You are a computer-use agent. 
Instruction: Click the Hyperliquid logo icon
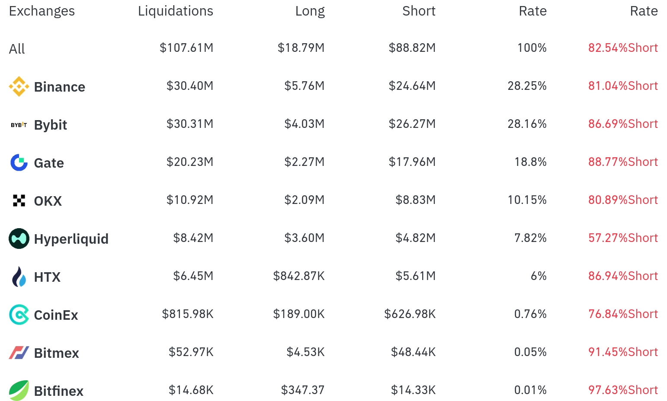[19, 239]
